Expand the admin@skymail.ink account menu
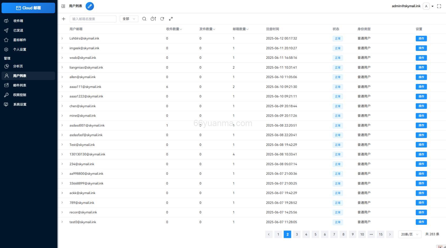 [x=433, y=6]
